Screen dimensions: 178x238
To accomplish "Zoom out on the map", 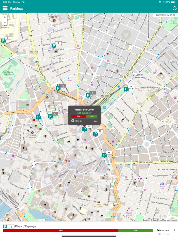I will coord(5,23).
